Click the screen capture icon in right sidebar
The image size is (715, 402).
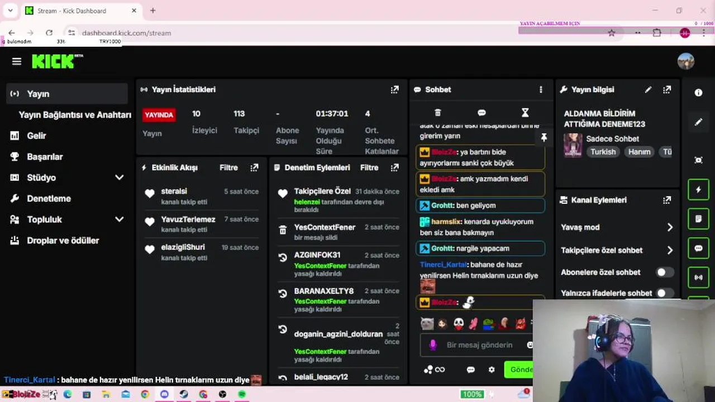(698, 160)
